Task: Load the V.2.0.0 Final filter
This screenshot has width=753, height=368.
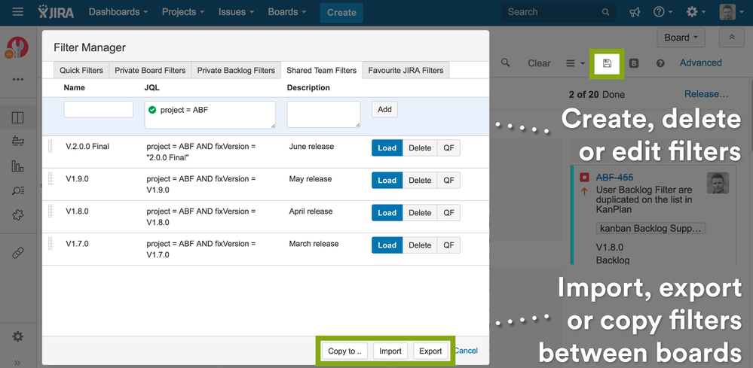Action: [x=387, y=148]
